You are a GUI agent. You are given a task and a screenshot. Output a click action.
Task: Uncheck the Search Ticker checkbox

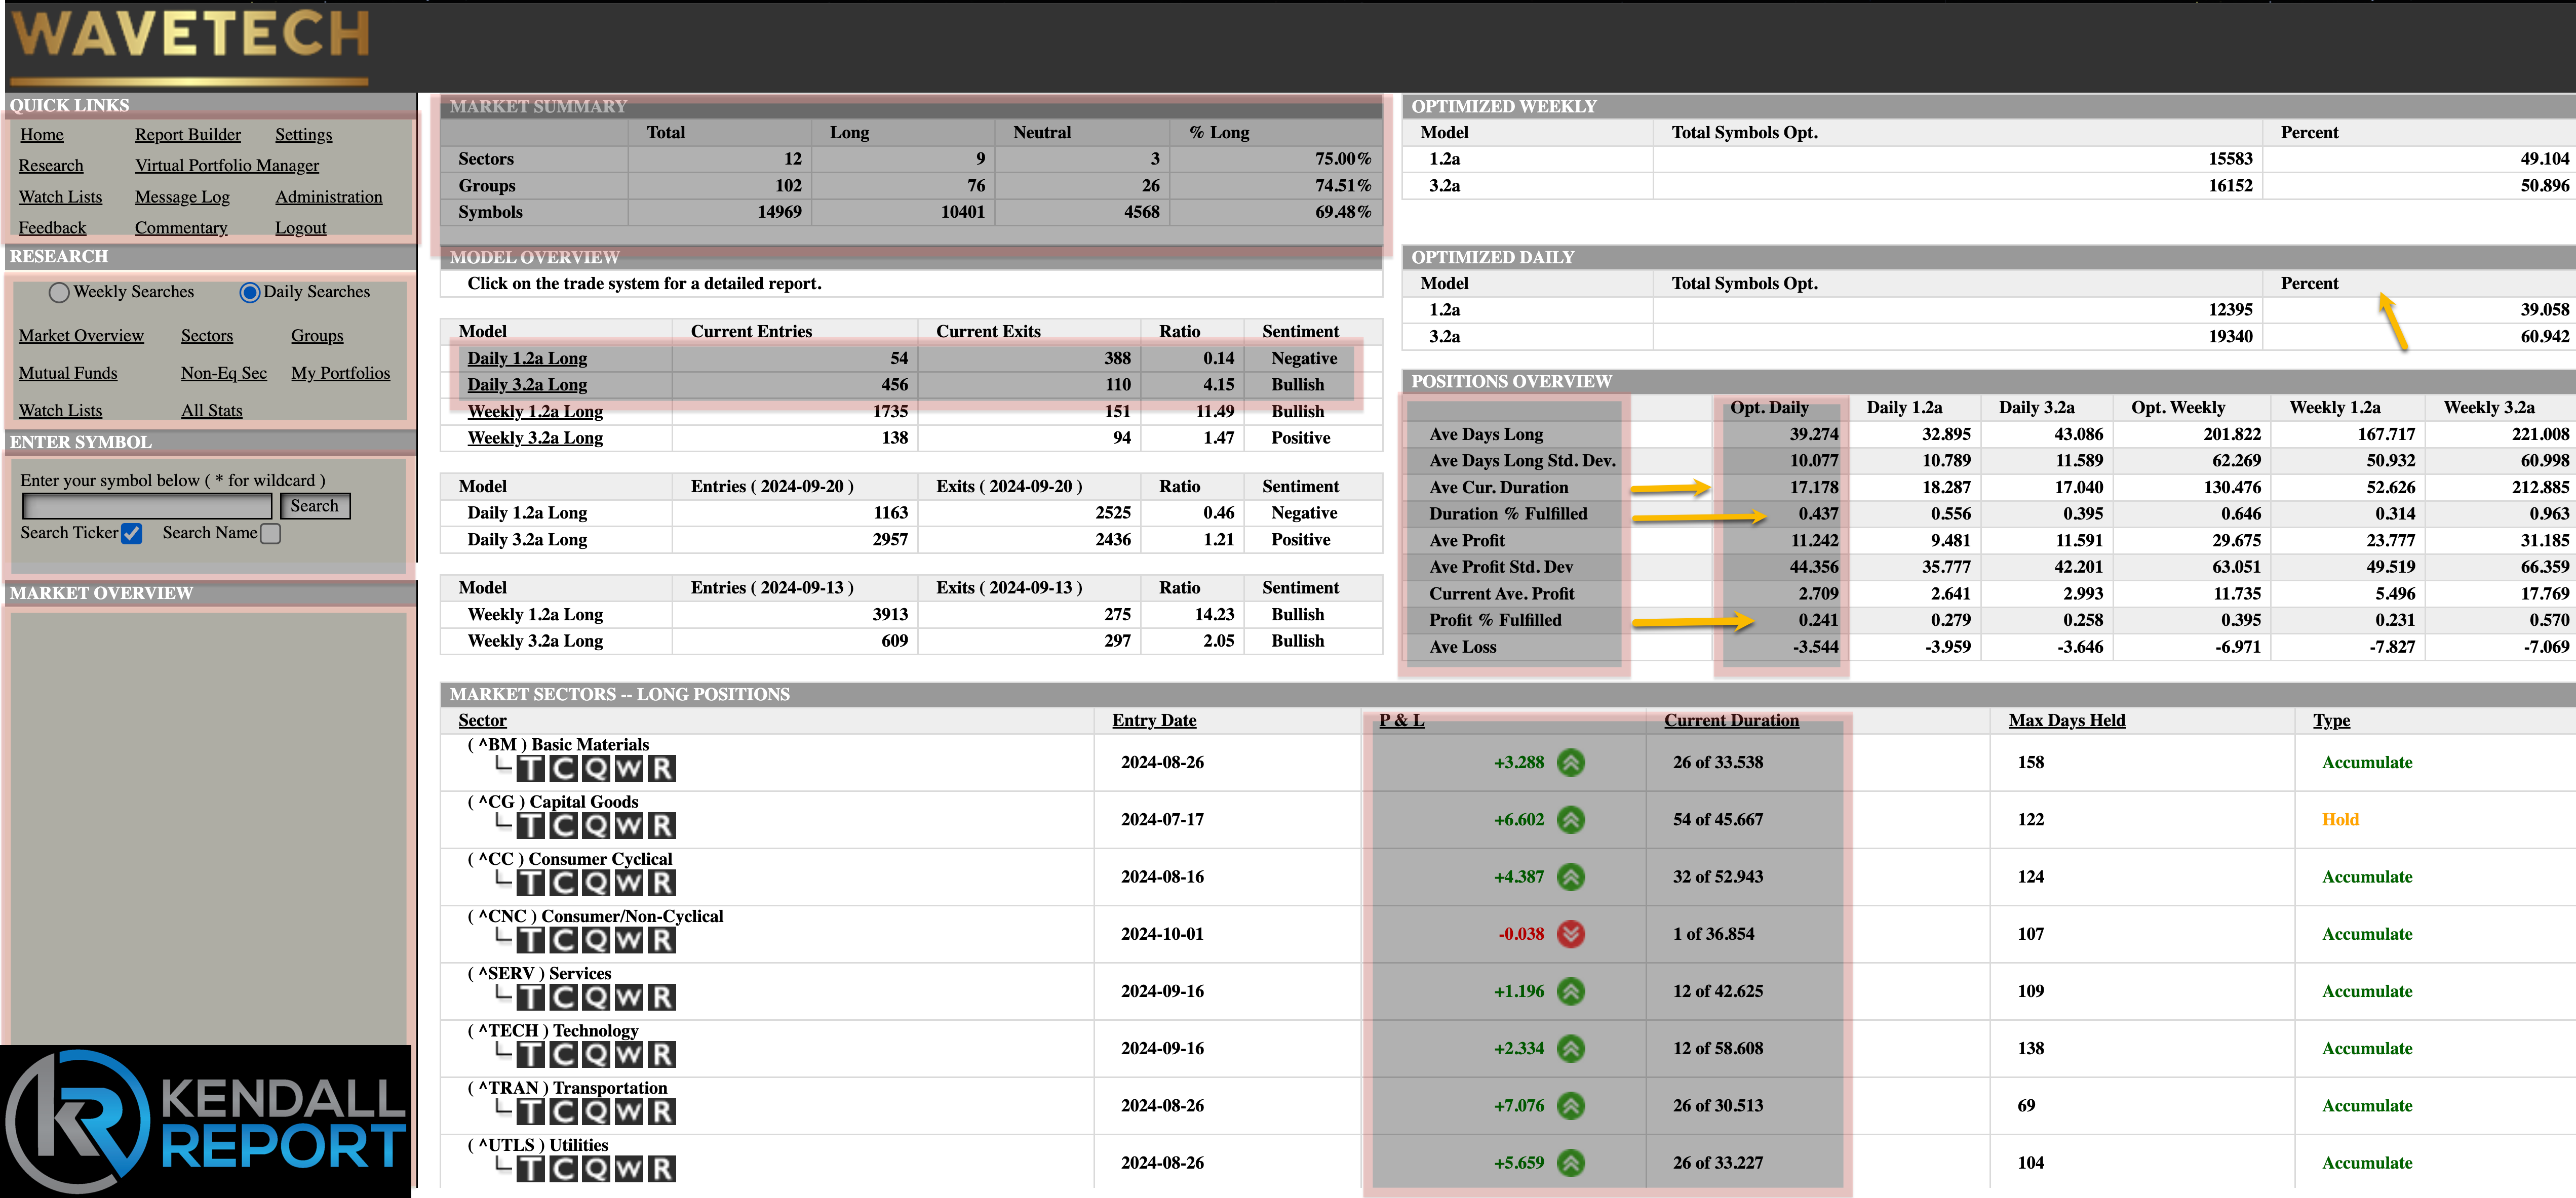click(131, 534)
